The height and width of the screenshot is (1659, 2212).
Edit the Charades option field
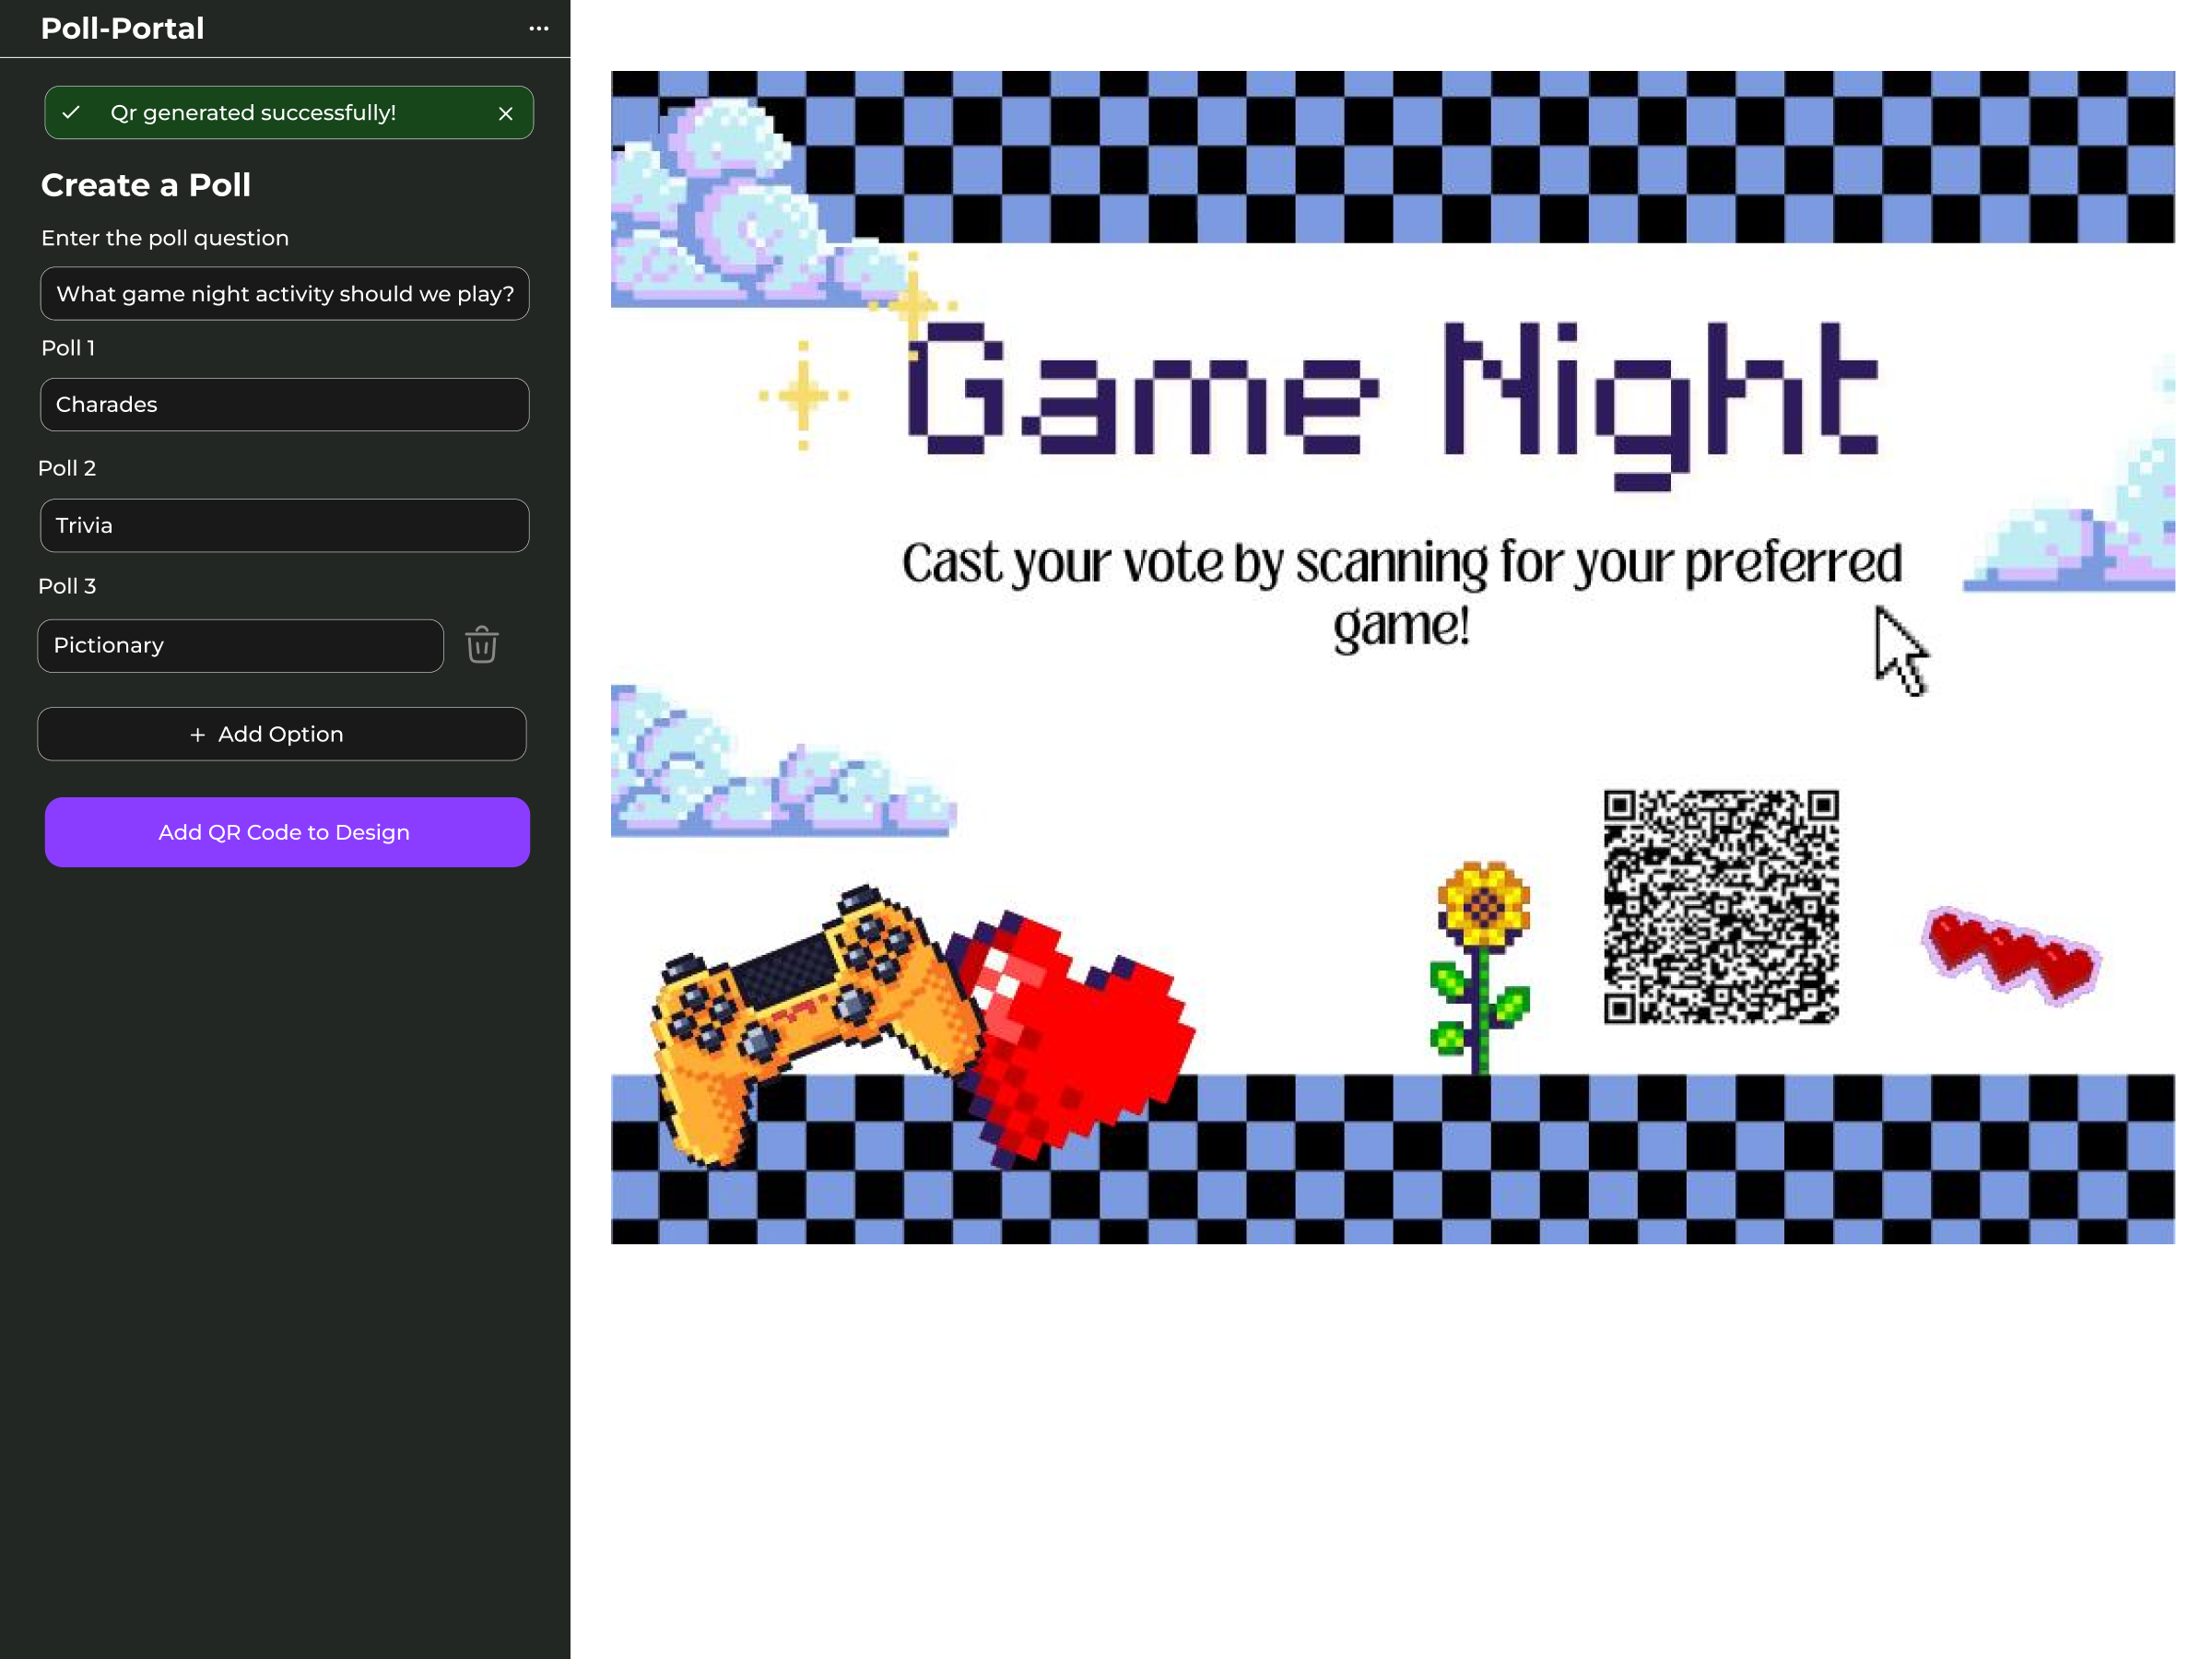[x=284, y=405]
